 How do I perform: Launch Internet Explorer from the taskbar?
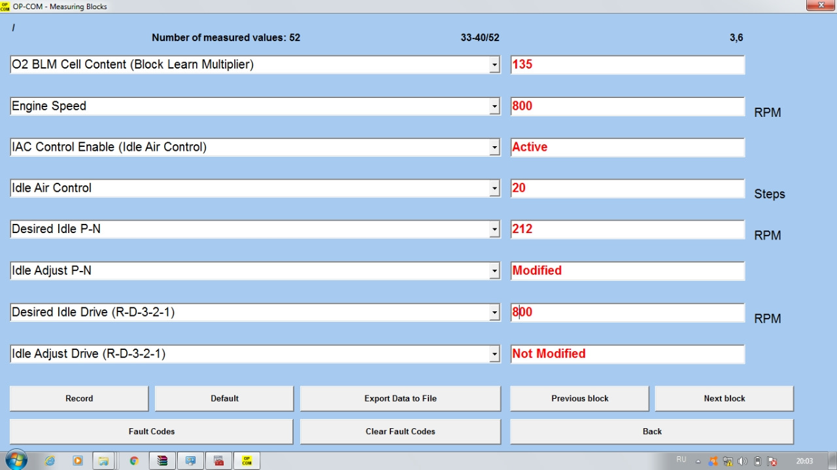[50, 461]
